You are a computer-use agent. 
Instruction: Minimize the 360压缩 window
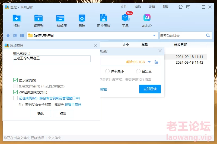pyautogui.click(x=197, y=7)
